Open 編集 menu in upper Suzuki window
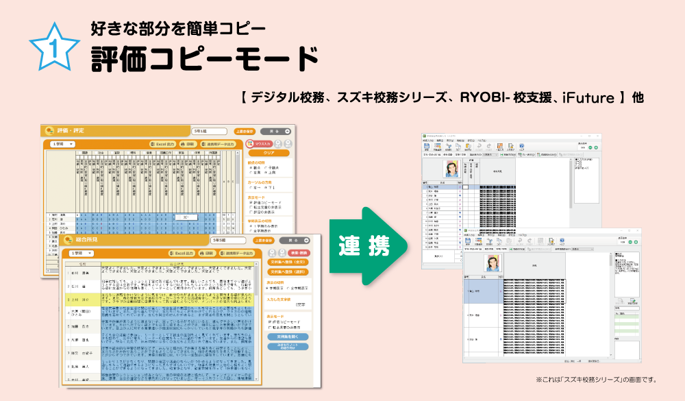The width and height of the screenshot is (685, 401). (x=440, y=141)
